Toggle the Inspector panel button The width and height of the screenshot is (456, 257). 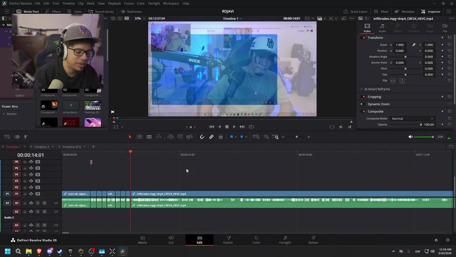pyautogui.click(x=431, y=11)
